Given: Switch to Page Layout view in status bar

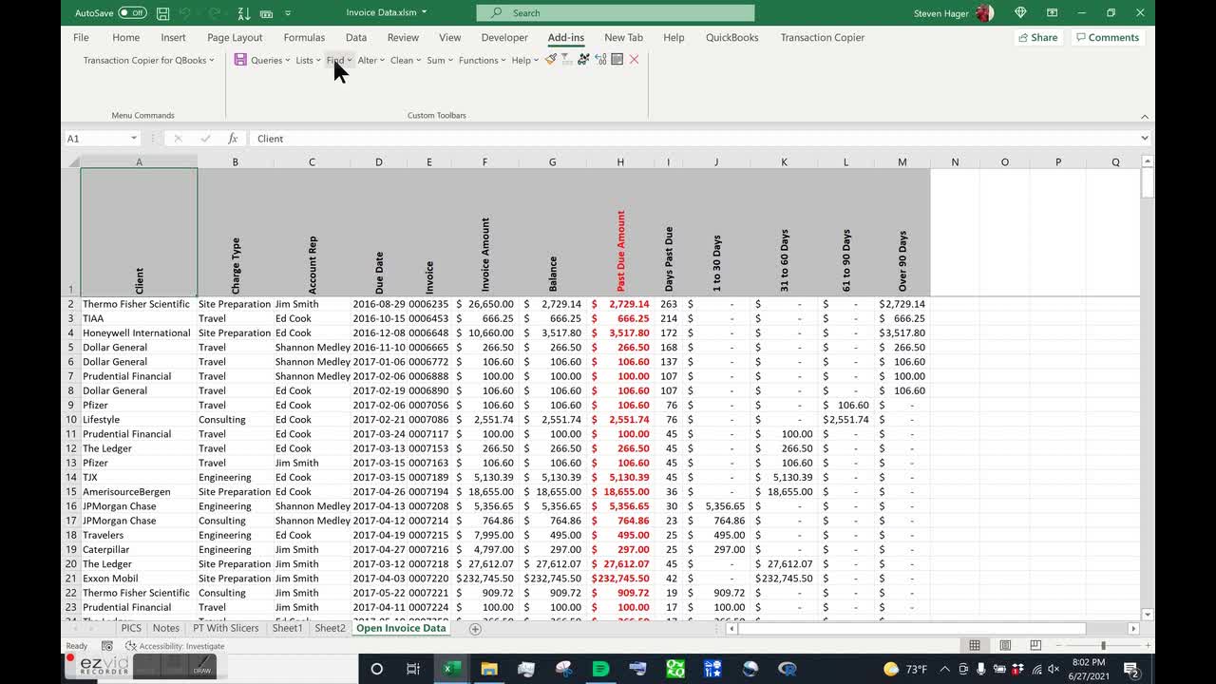Looking at the screenshot, I should (1005, 646).
